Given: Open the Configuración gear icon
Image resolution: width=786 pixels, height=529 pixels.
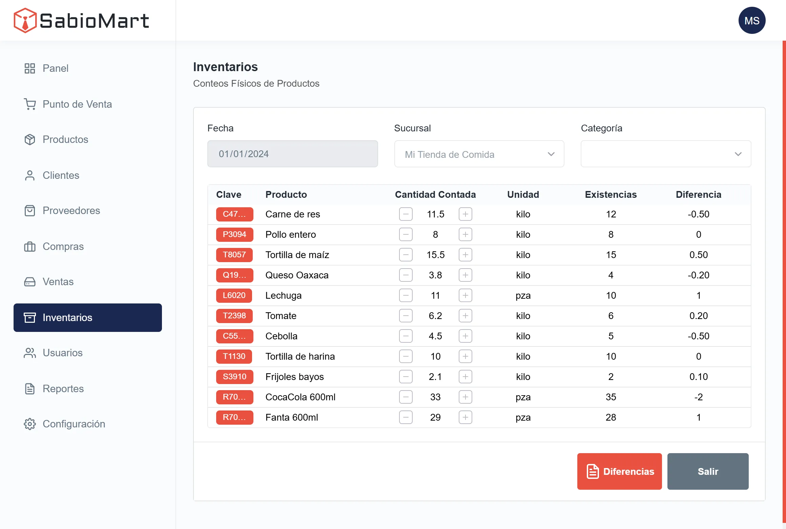Looking at the screenshot, I should pos(30,424).
